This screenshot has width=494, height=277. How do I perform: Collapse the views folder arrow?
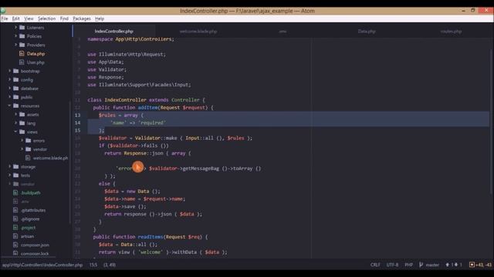pos(15,132)
